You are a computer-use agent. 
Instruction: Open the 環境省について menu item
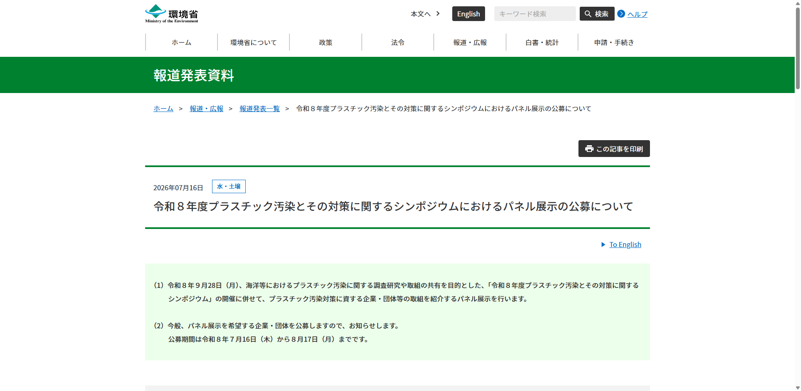(x=253, y=43)
